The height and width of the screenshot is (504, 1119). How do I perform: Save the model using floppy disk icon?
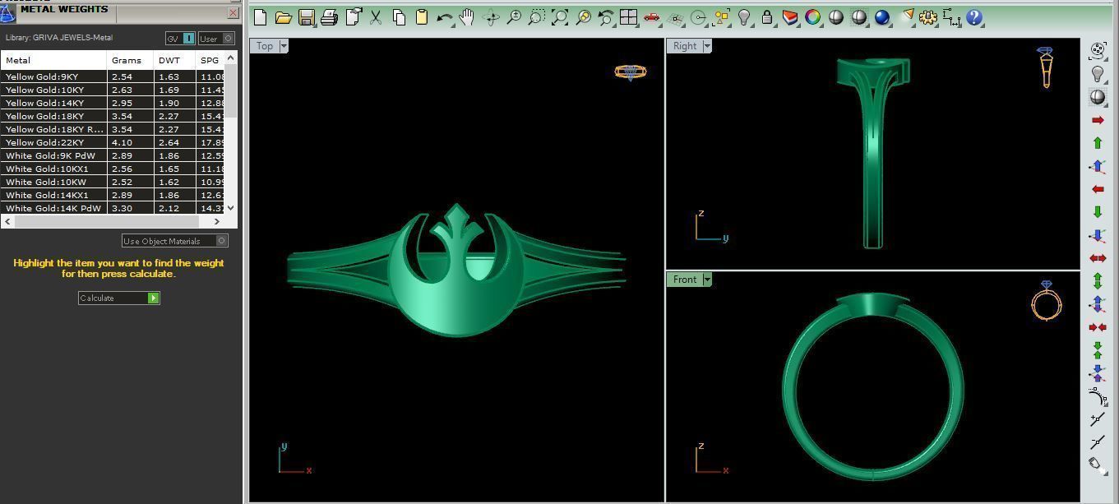click(307, 17)
